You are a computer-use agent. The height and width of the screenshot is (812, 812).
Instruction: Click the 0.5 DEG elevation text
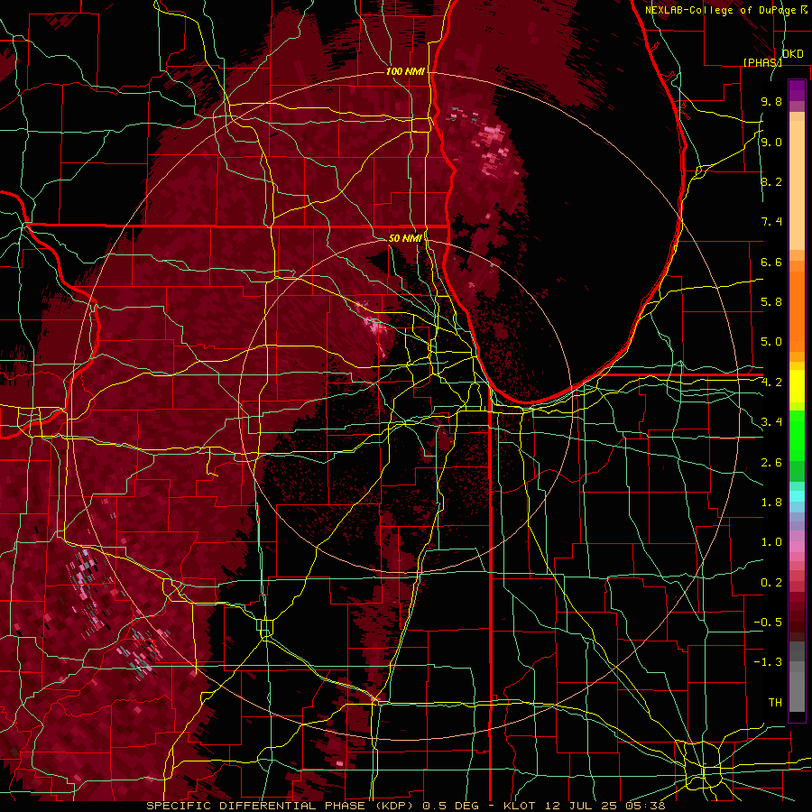point(452,806)
